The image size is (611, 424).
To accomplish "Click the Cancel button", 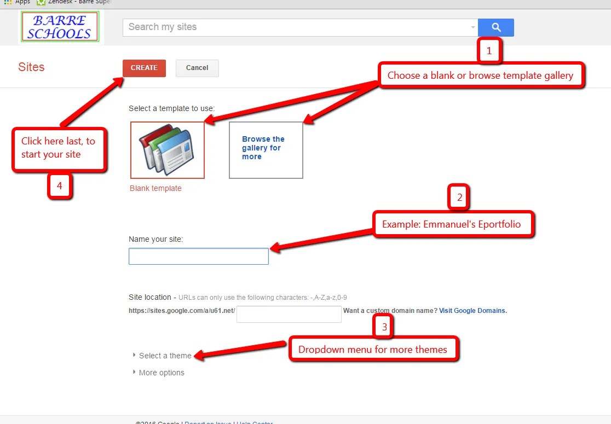I will [197, 68].
